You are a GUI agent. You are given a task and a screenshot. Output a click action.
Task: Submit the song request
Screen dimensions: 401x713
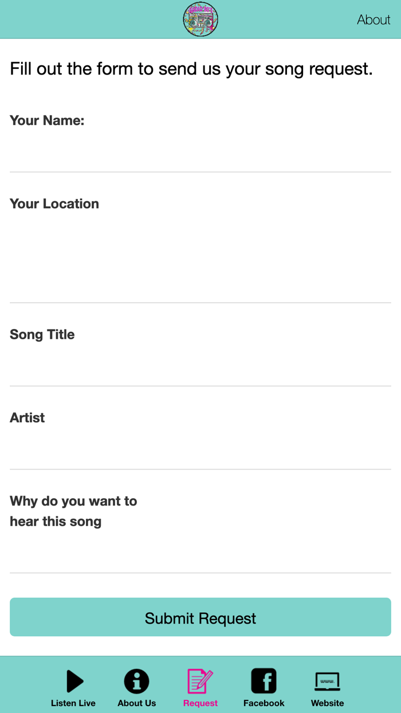coord(200,617)
